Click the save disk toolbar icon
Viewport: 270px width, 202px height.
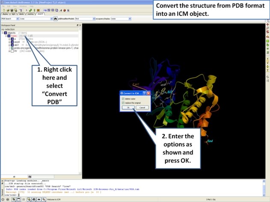(x=11, y=10)
